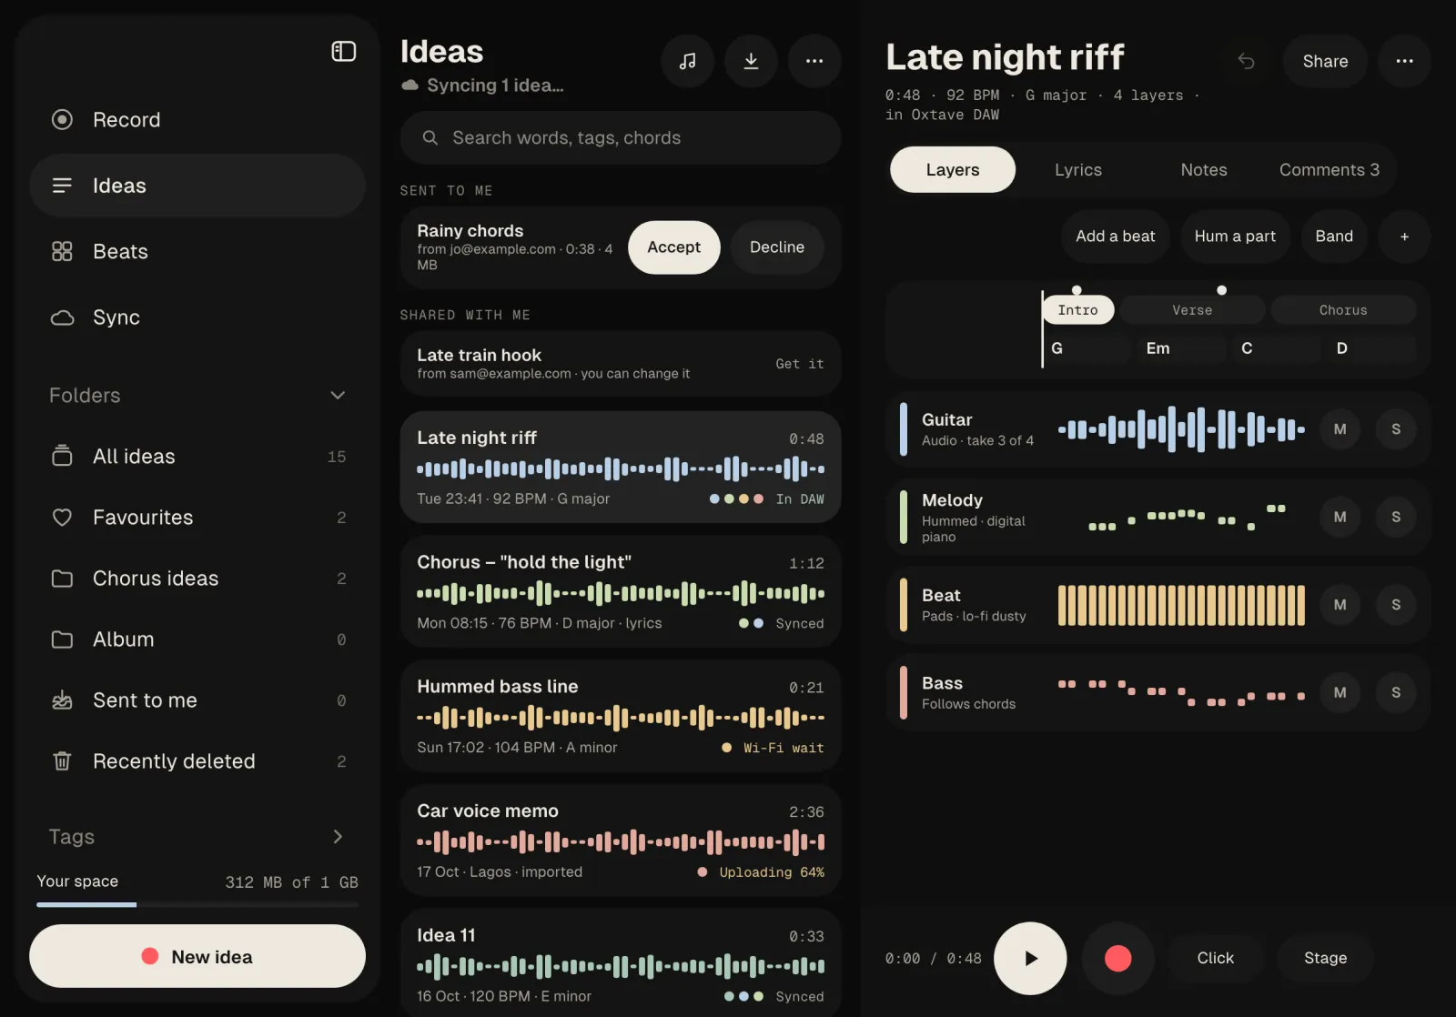This screenshot has width=1456, height=1017.
Task: Open more options beside the Share button
Action: [1404, 61]
